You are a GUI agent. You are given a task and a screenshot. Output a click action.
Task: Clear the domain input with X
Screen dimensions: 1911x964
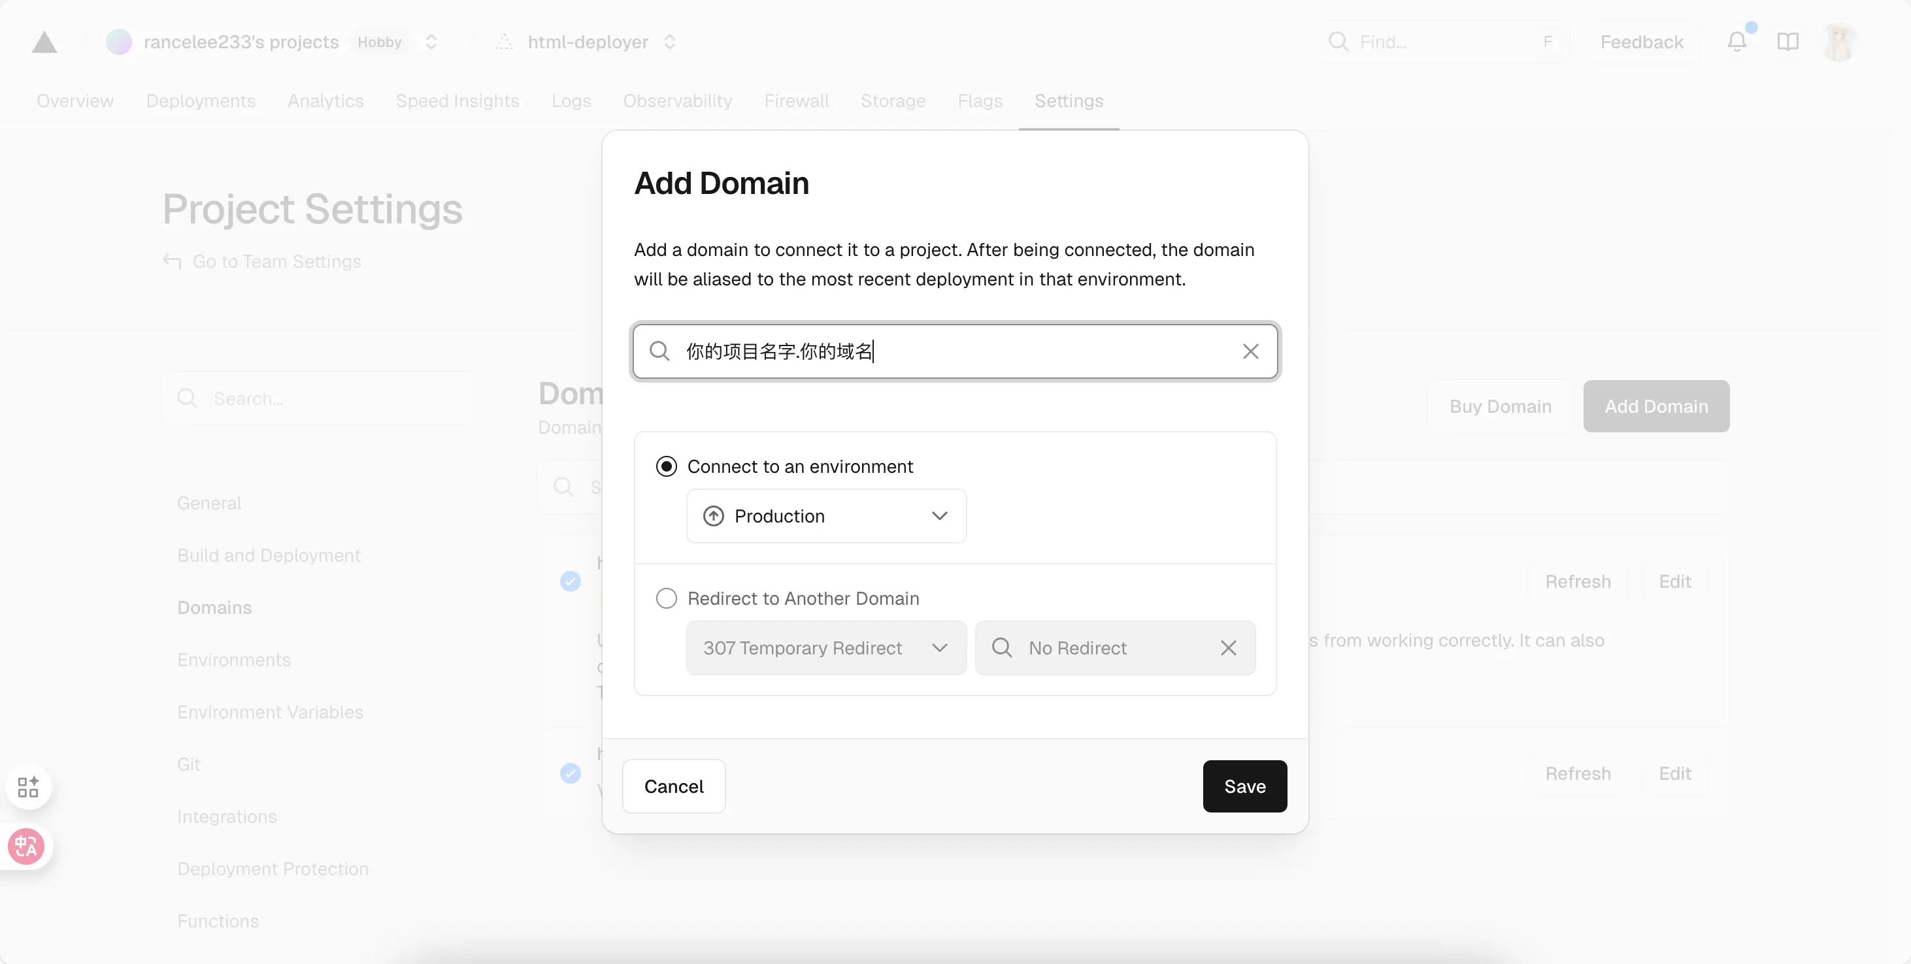coord(1250,351)
